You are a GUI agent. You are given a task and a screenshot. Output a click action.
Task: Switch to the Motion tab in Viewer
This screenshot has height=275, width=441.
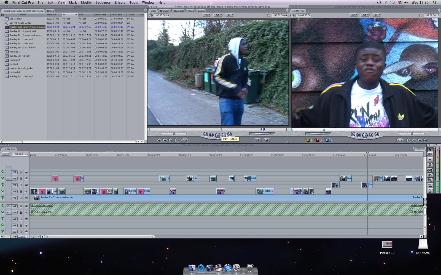click(201, 11)
